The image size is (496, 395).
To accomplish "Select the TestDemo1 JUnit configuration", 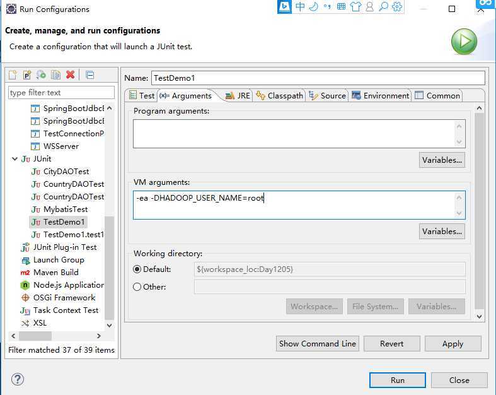I will [x=58, y=222].
